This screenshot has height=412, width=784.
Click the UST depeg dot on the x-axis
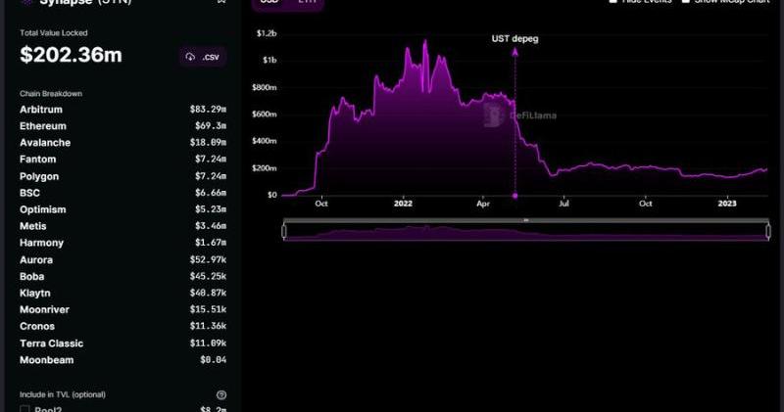[x=515, y=196]
